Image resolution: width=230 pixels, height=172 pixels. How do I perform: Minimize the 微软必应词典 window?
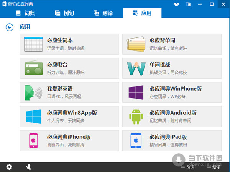pos(200,4)
